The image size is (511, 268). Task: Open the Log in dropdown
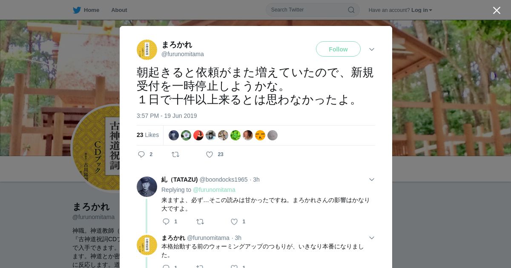click(422, 10)
